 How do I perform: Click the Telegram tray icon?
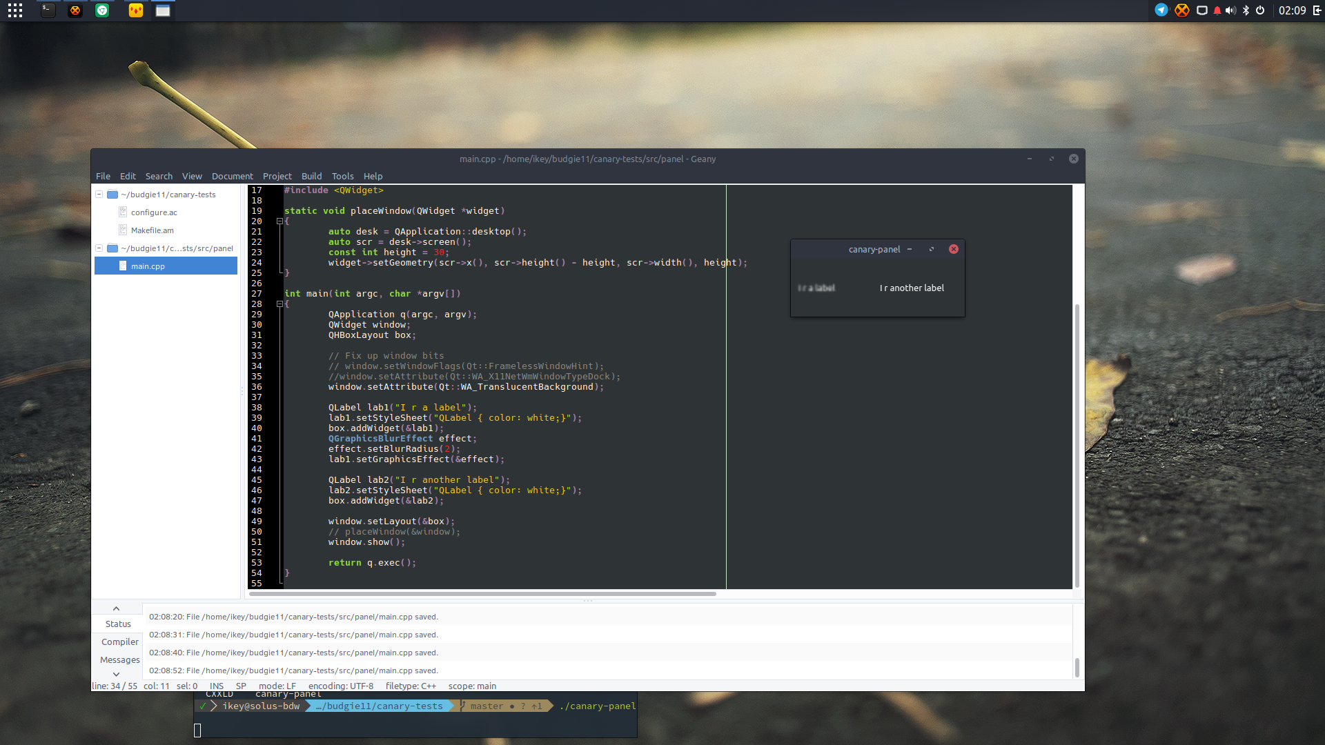click(1161, 10)
